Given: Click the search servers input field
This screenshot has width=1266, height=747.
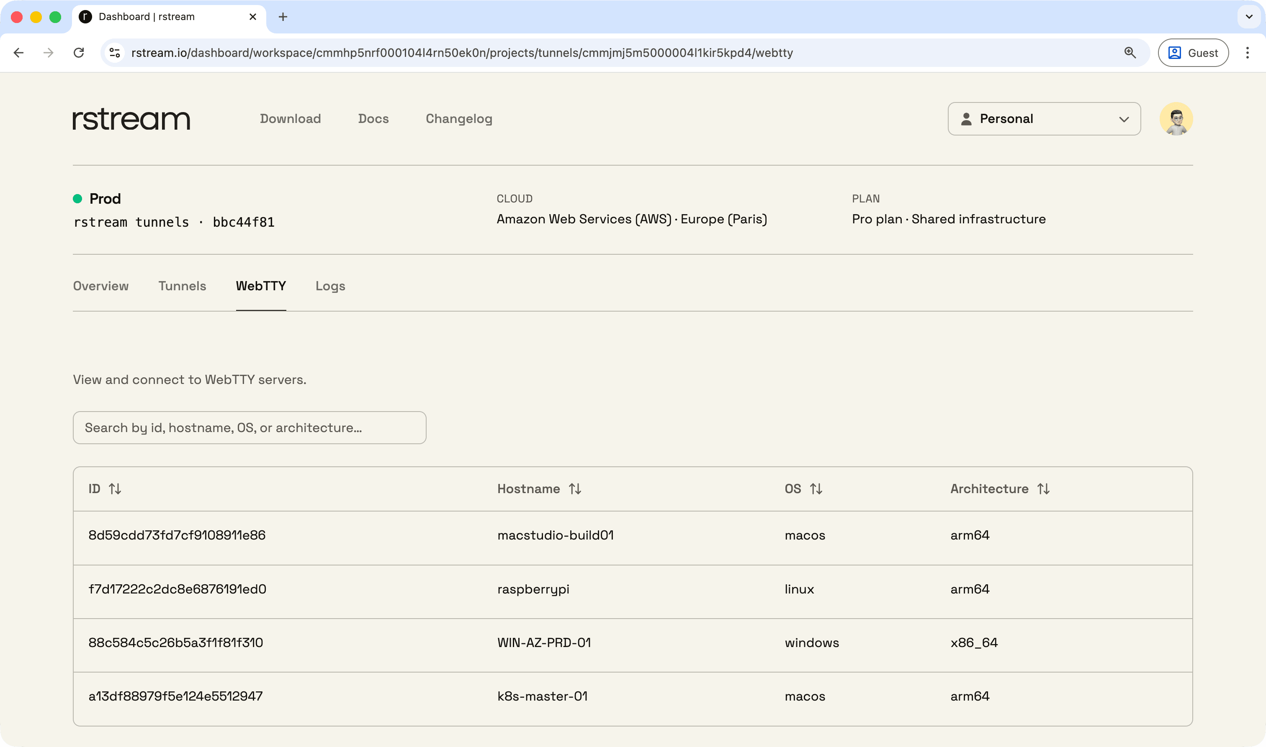Looking at the screenshot, I should point(250,427).
